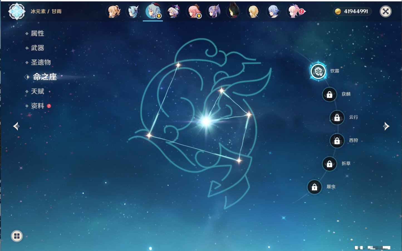The height and width of the screenshot is (251, 402).
Task: Open the 属性 attributes menu
Action: pyautogui.click(x=37, y=34)
